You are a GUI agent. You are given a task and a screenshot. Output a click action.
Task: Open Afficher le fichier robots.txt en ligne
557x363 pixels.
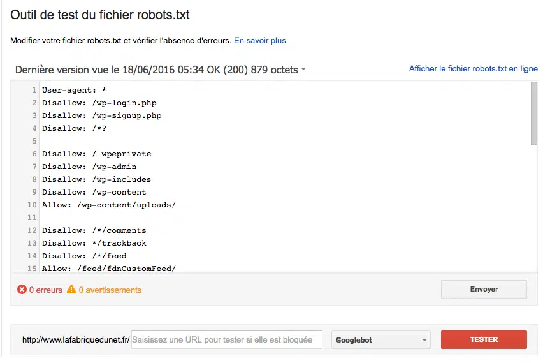tap(473, 69)
